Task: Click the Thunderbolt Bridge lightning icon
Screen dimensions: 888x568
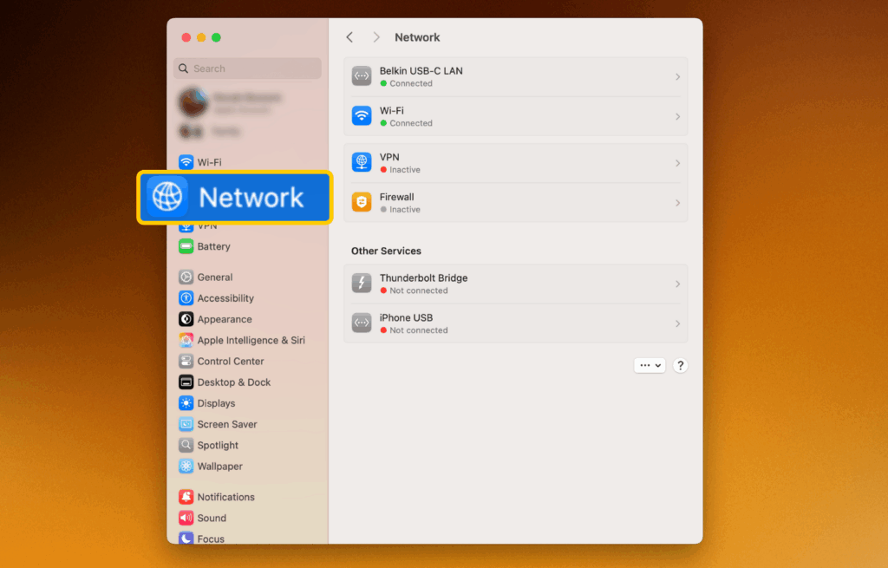Action: coord(362,284)
